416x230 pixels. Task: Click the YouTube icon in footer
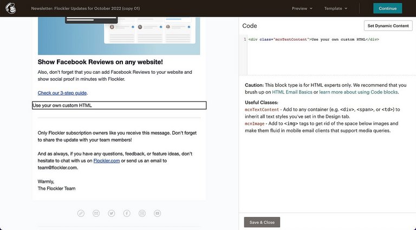(157, 213)
